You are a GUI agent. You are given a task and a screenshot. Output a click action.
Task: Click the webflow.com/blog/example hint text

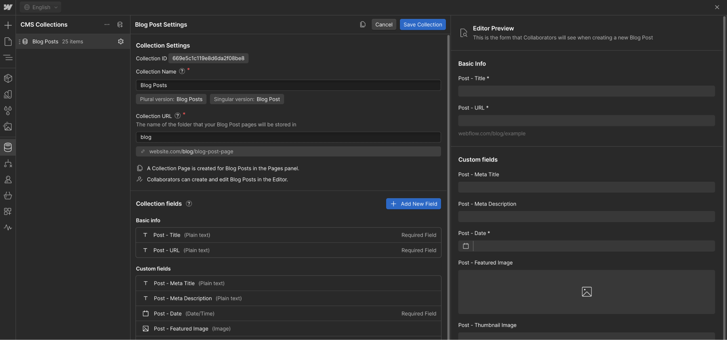tap(492, 134)
